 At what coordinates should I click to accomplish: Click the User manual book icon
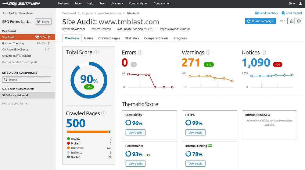tap(283, 13)
